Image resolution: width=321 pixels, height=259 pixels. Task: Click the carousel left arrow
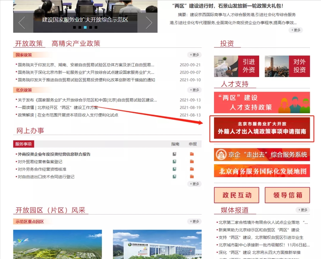click(21, 22)
